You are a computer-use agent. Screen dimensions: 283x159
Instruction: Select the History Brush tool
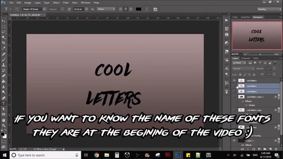[x=4, y=70]
